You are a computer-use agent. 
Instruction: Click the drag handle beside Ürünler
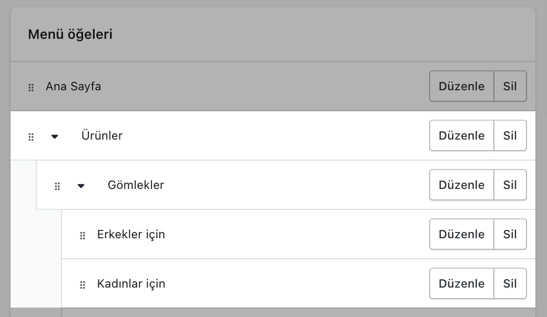click(31, 137)
